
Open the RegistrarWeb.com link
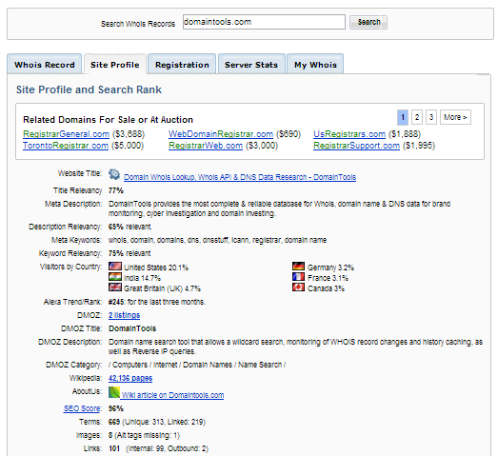click(206, 146)
